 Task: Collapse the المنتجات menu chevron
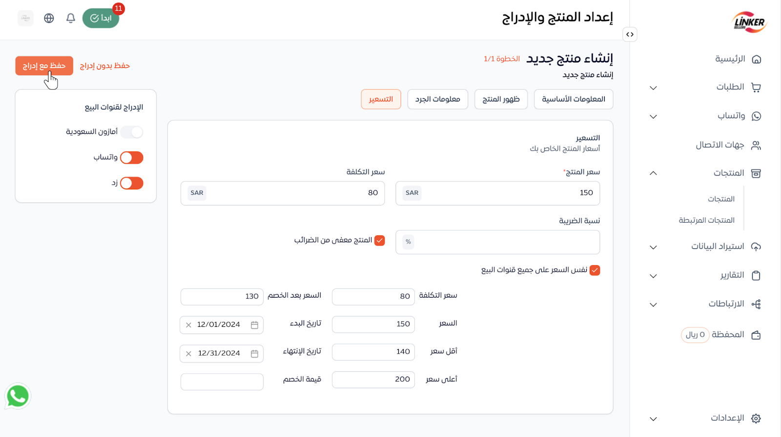pyautogui.click(x=653, y=173)
